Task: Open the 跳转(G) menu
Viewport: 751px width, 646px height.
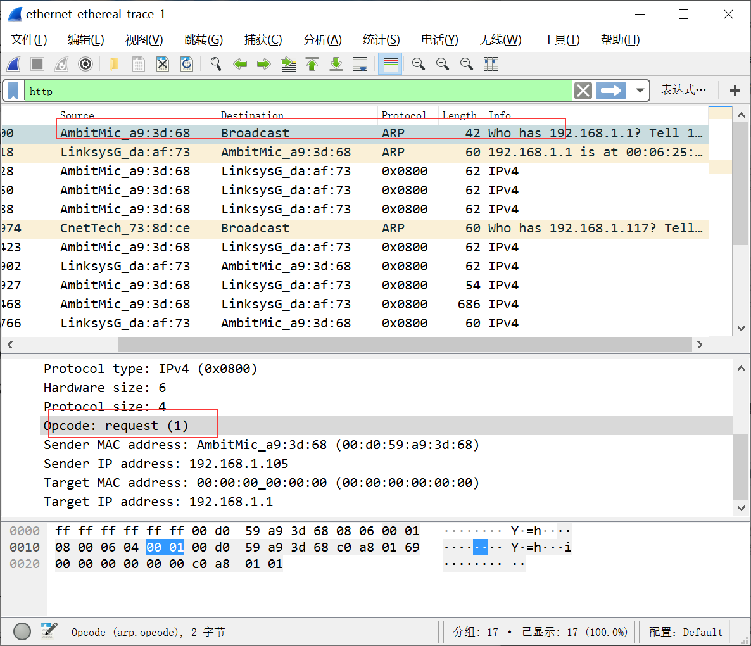Action: click(x=203, y=40)
